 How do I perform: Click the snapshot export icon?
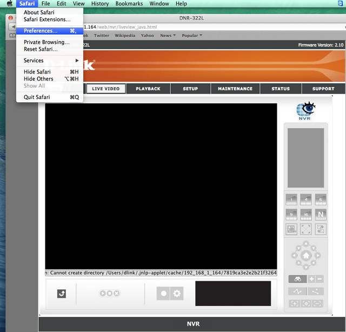pos(62,294)
